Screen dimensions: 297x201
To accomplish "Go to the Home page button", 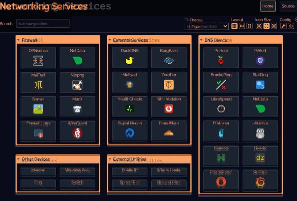I will click(x=268, y=6).
